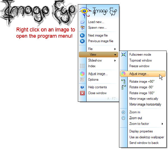
Task: Click the large Image Eye logo image
Action: [39, 13]
